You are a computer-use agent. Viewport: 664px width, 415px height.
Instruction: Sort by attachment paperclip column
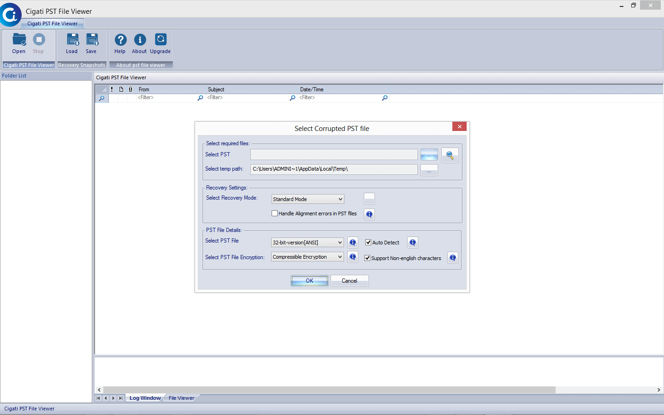click(x=130, y=89)
